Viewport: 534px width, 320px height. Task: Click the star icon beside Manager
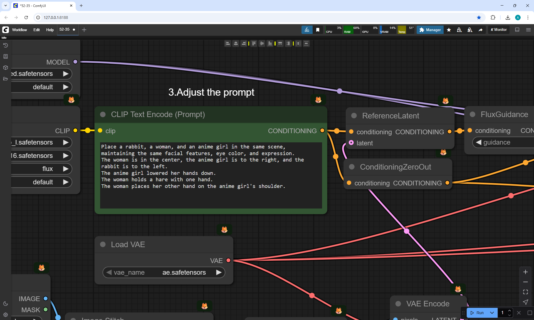(449, 30)
